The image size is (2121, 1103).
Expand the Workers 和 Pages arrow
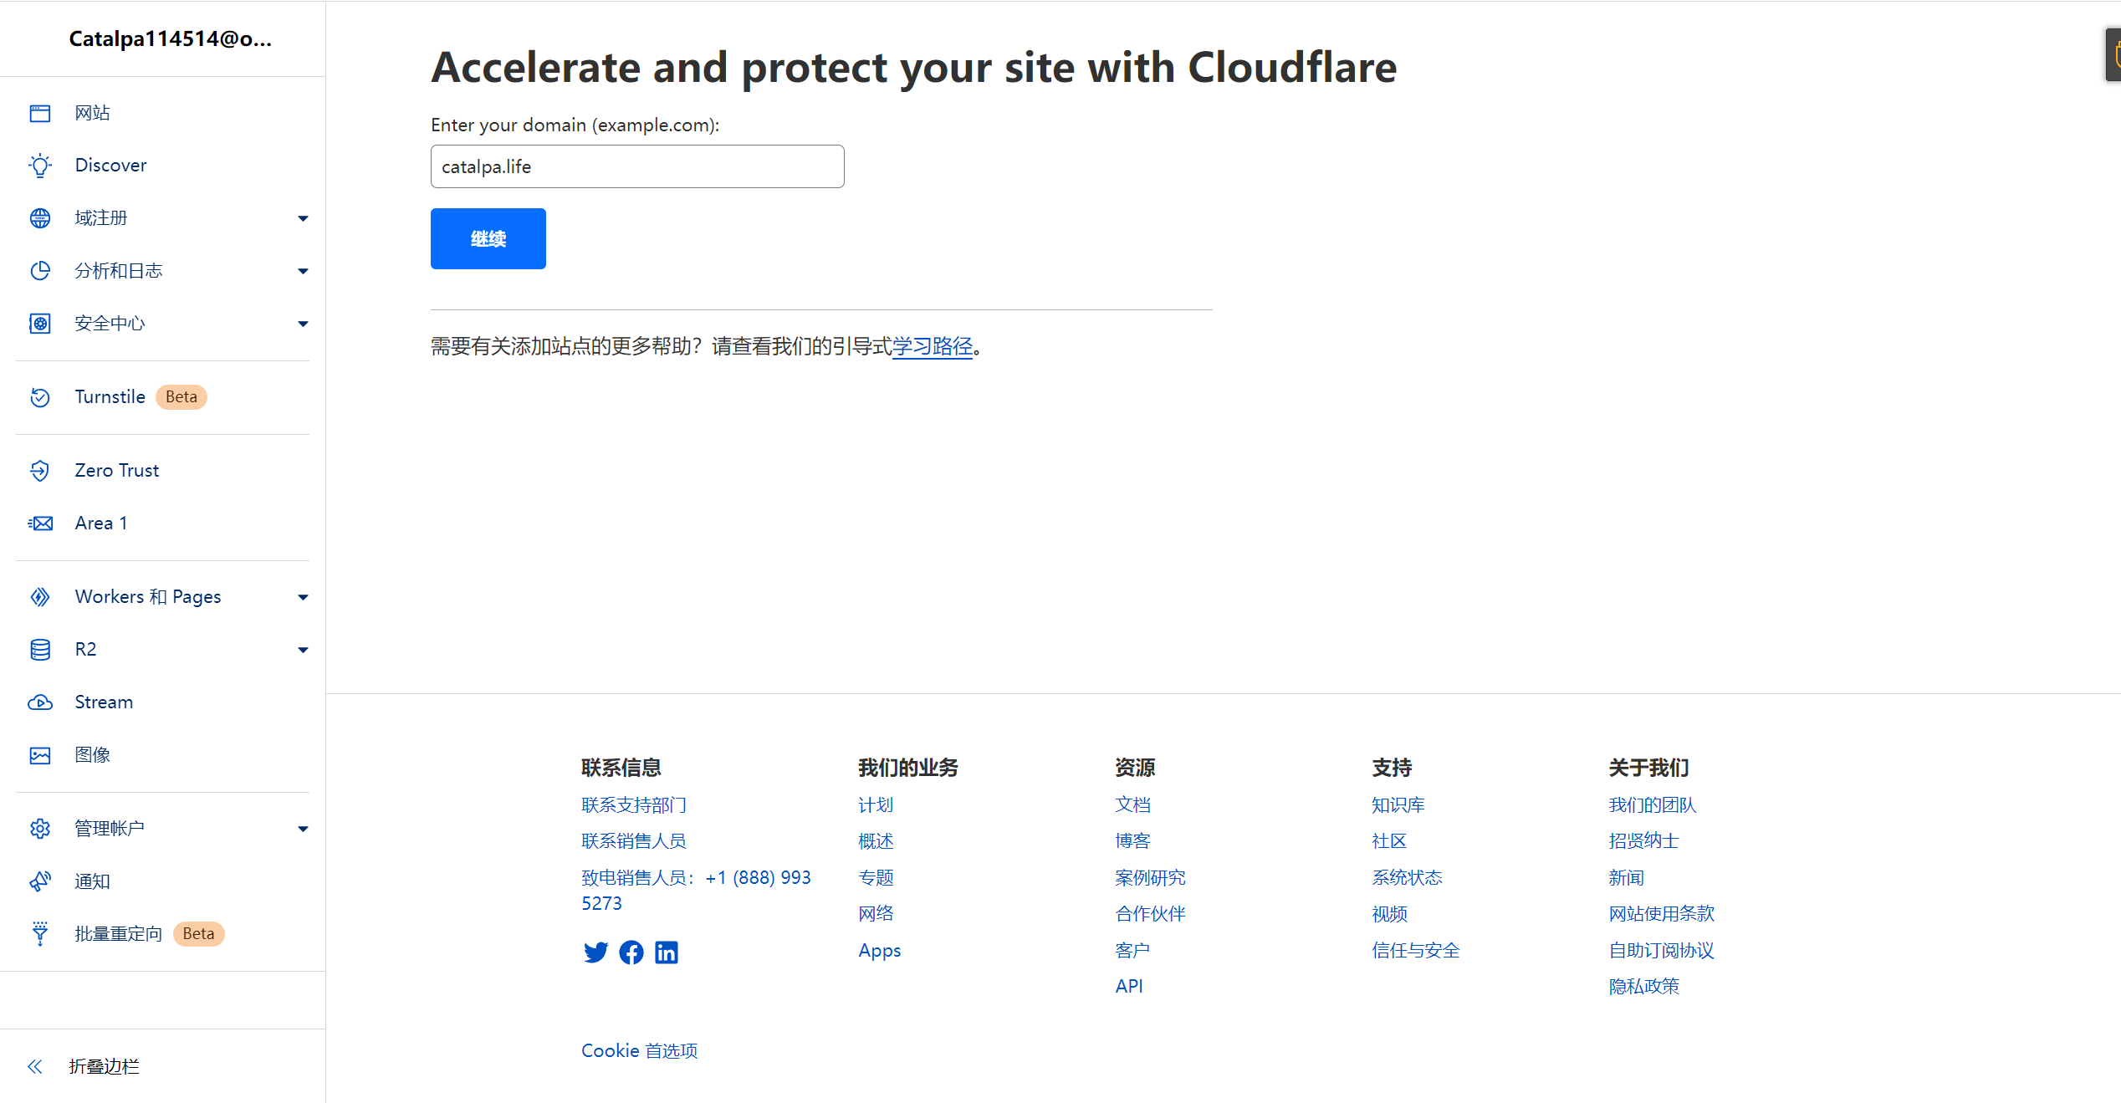click(x=303, y=597)
